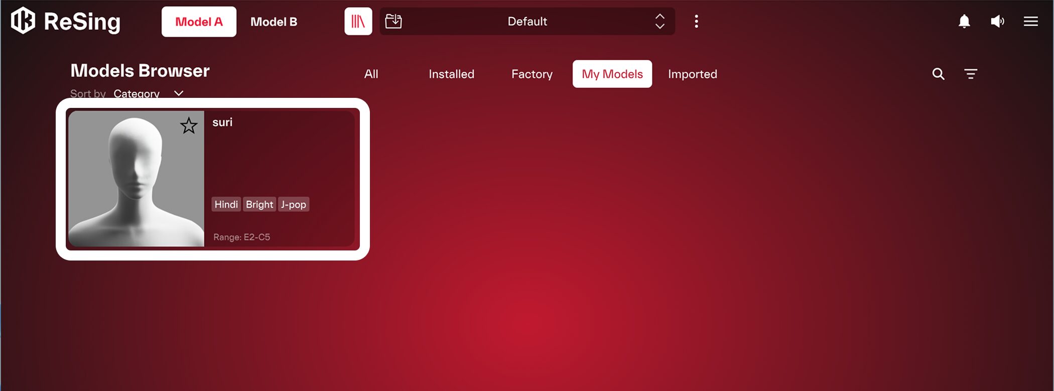This screenshot has height=391, width=1054.
Task: Expand the Default preset dropdown
Action: pos(527,22)
